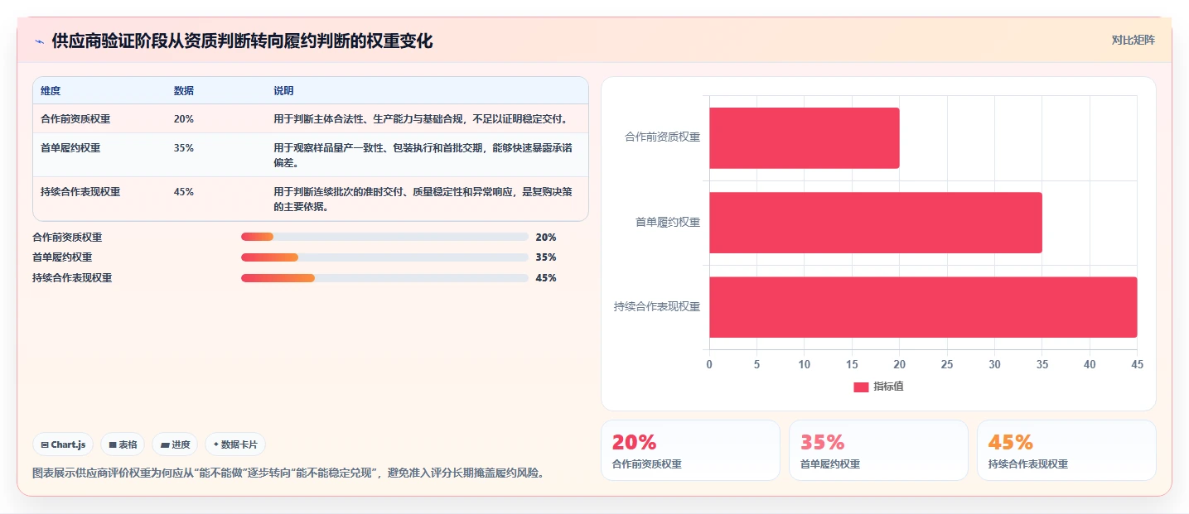Click the x-axis tick label 25

click(947, 364)
